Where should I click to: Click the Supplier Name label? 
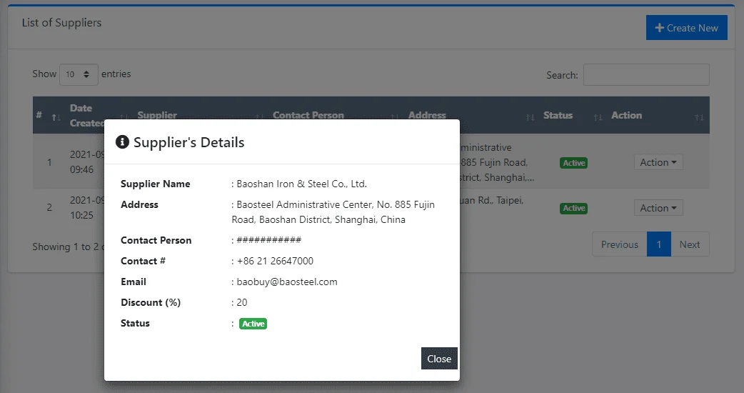[x=155, y=184]
